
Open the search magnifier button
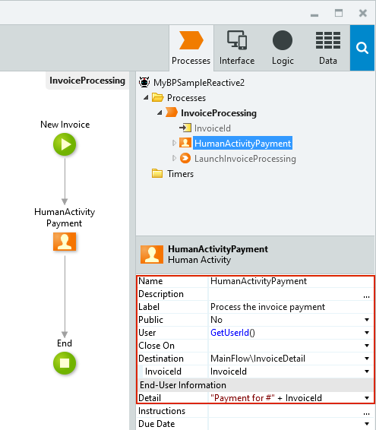[x=362, y=48]
